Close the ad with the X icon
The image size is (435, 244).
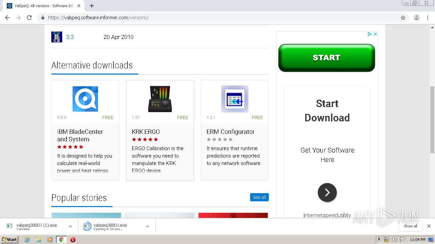pyautogui.click(x=375, y=34)
